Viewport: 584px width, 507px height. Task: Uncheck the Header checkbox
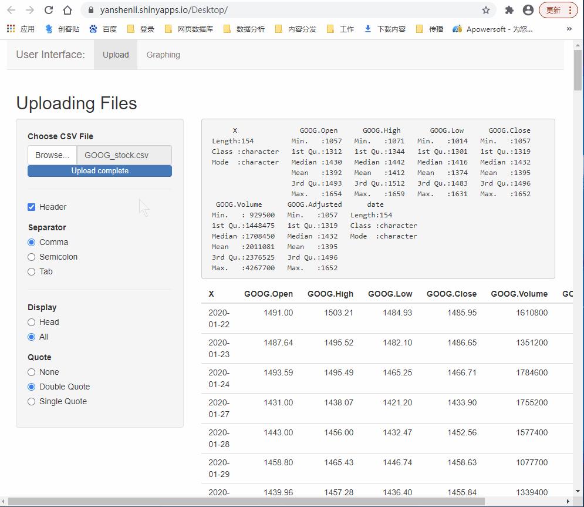click(x=31, y=207)
